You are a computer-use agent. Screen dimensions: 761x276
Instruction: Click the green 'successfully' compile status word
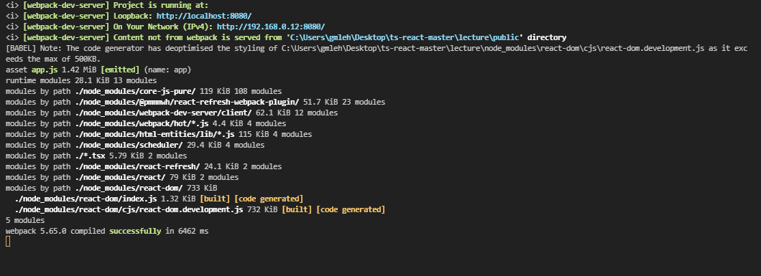click(135, 231)
